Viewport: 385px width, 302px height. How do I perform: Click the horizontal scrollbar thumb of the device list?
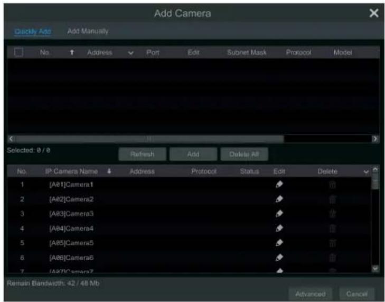[149, 139]
